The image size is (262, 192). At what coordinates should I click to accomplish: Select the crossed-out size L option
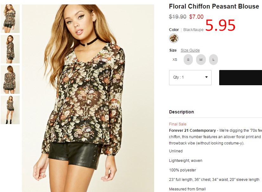pos(213,60)
